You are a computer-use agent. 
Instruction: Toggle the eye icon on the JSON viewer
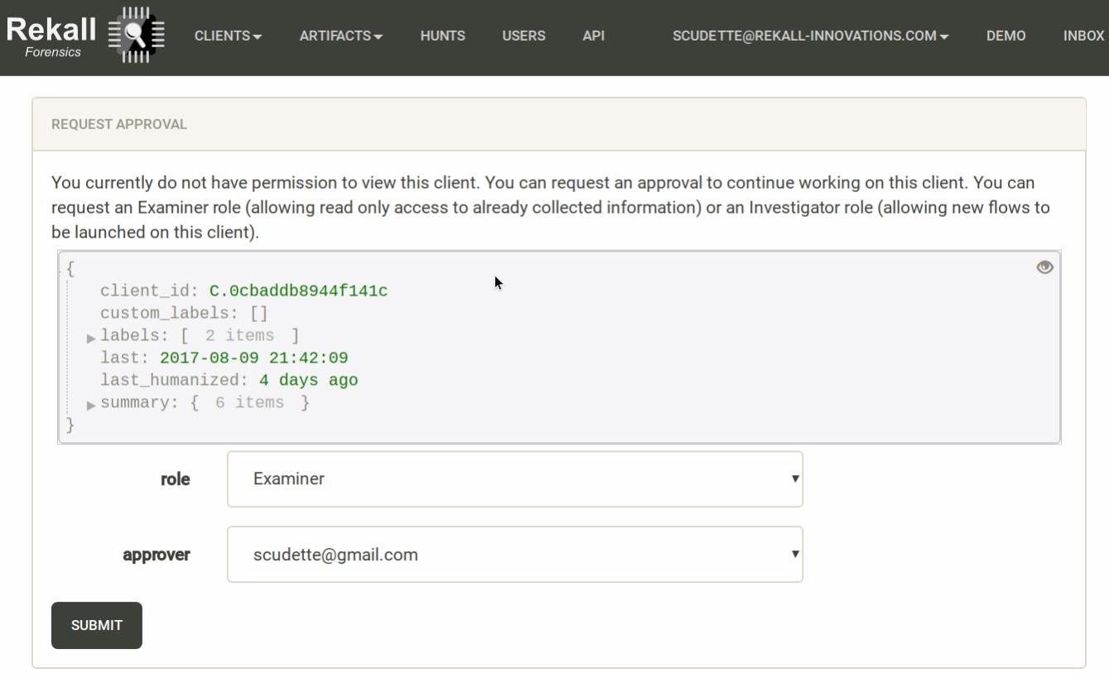(1044, 267)
